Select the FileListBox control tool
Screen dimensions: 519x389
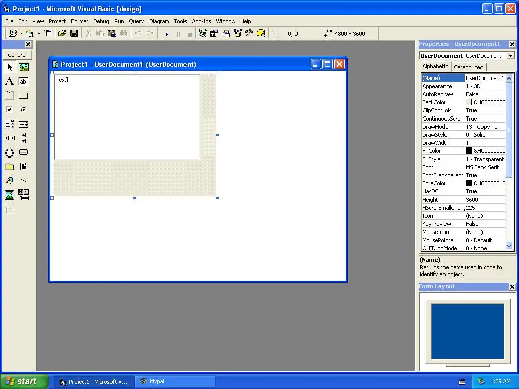tap(23, 166)
